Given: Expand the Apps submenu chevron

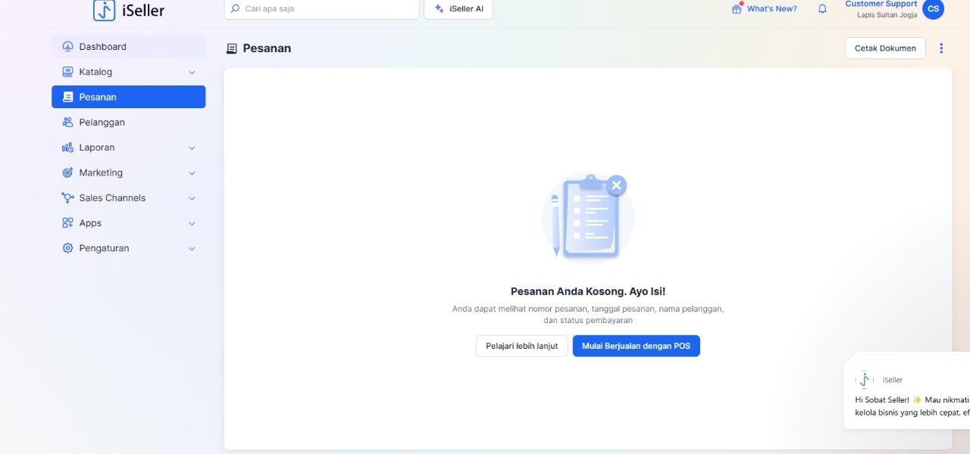Looking at the screenshot, I should point(192,224).
